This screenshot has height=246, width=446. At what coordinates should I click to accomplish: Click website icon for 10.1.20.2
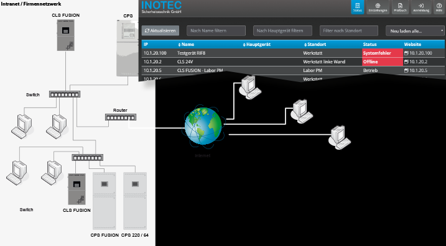tap(406, 61)
